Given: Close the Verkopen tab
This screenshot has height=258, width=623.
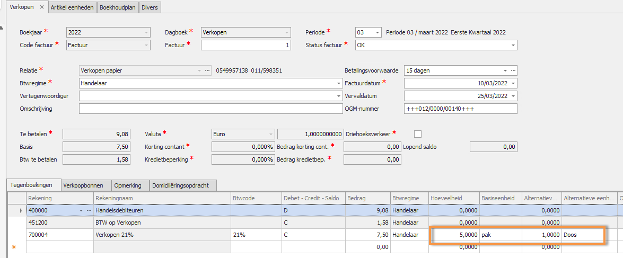Looking at the screenshot, I should click(x=42, y=7).
